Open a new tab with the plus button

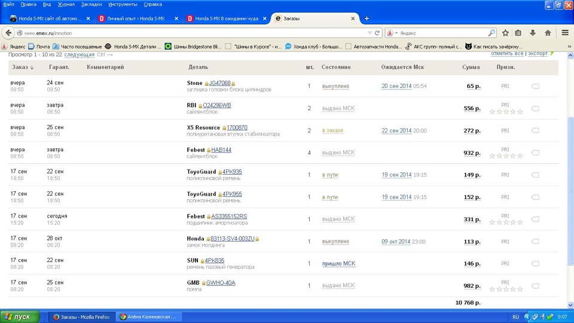(367, 19)
